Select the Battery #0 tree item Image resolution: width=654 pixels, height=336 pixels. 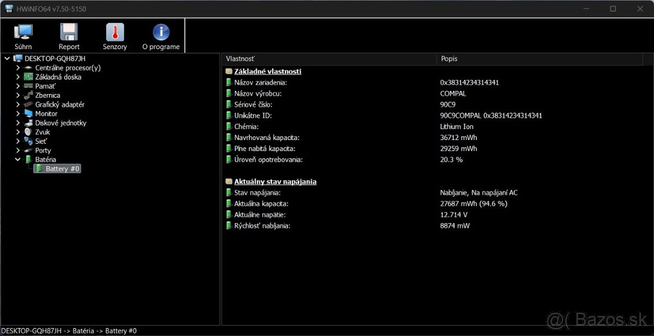pos(62,169)
